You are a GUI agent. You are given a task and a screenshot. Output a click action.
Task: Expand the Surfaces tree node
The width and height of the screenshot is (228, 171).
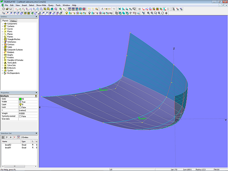click(2, 26)
